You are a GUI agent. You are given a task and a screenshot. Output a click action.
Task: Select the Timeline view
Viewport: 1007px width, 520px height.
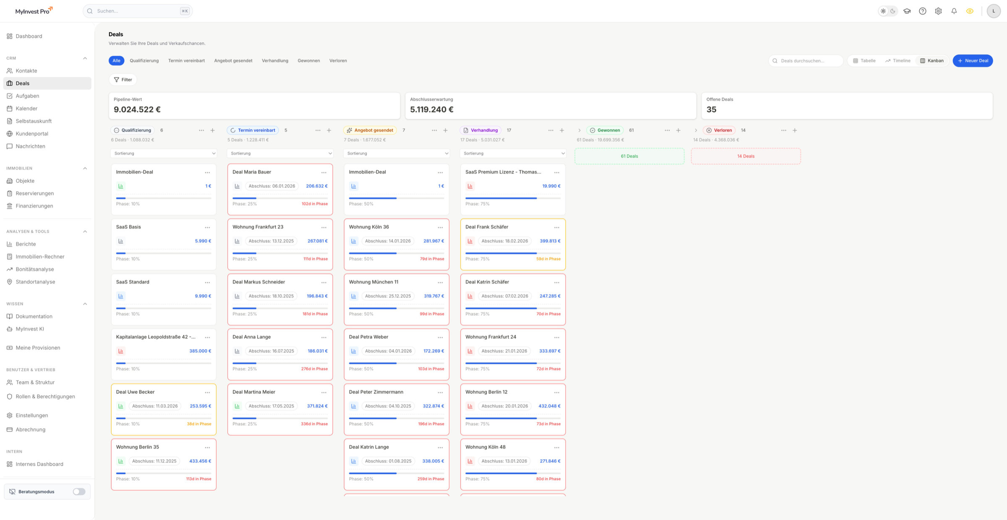[x=897, y=60]
